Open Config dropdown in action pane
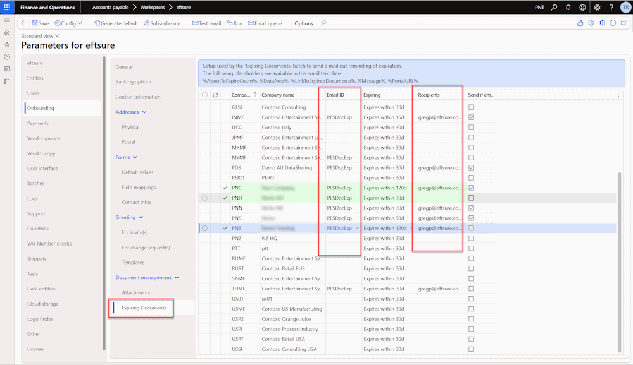The width and height of the screenshot is (633, 365). coord(68,23)
